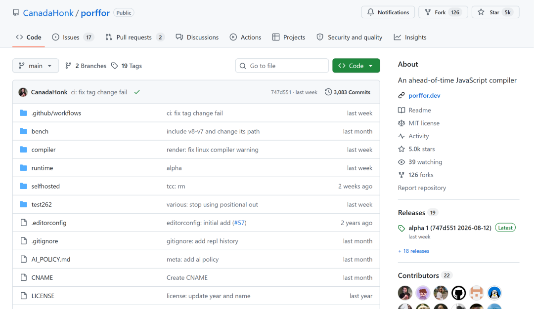Open the #57 pull request link
Image resolution: width=534 pixels, height=309 pixels.
pyautogui.click(x=239, y=223)
